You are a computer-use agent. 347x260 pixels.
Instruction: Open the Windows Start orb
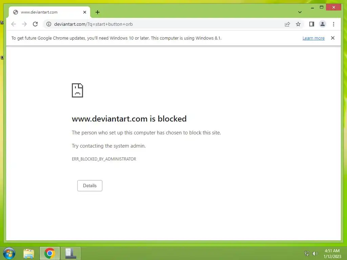pyautogui.click(x=9, y=253)
